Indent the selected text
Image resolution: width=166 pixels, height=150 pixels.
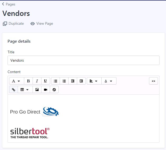point(81,81)
